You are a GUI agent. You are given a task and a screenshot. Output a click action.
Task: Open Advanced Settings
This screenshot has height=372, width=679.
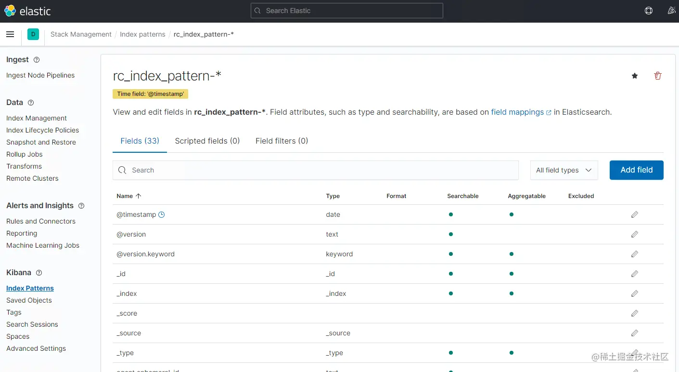(x=36, y=348)
